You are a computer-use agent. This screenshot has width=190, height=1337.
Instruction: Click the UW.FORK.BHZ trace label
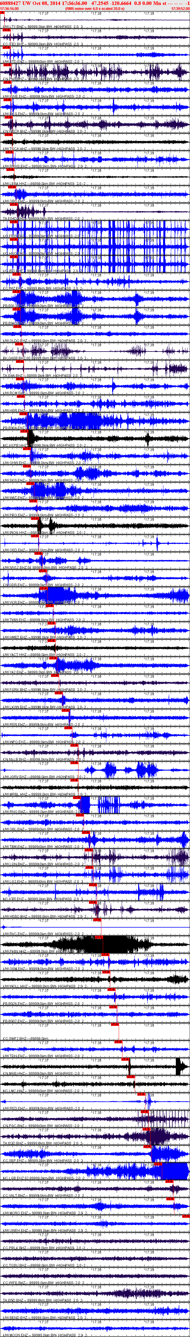(x=43, y=690)
